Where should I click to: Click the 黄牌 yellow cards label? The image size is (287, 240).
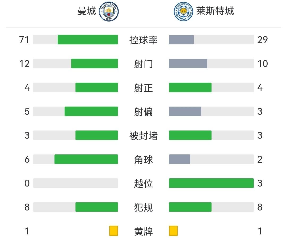point(143,231)
